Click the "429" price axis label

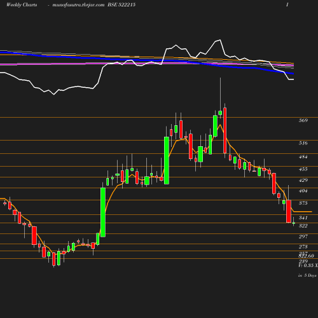[303, 180]
